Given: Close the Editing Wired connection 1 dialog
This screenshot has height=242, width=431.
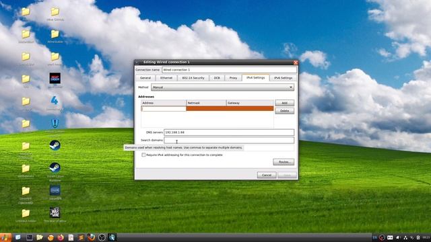Looking at the screenshot, I should pos(296,63).
